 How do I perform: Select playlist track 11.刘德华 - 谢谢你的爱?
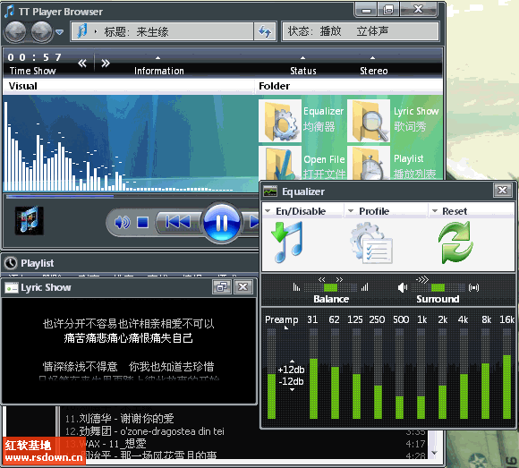click(x=120, y=419)
